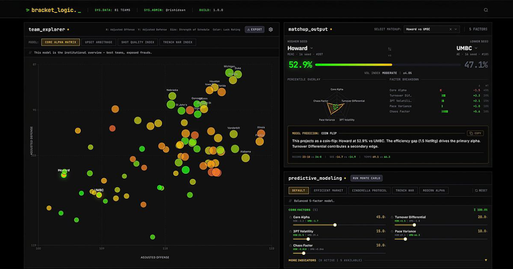Toggle the lock on the Core Alpha factor
The width and height of the screenshot is (513, 269).
point(290,217)
